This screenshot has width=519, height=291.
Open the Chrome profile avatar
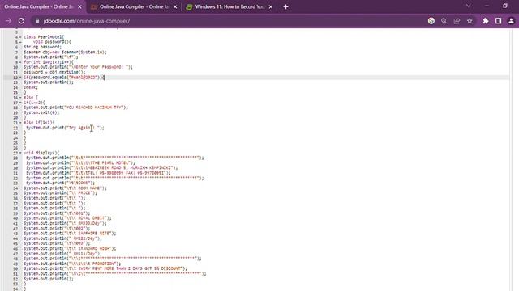click(511, 21)
